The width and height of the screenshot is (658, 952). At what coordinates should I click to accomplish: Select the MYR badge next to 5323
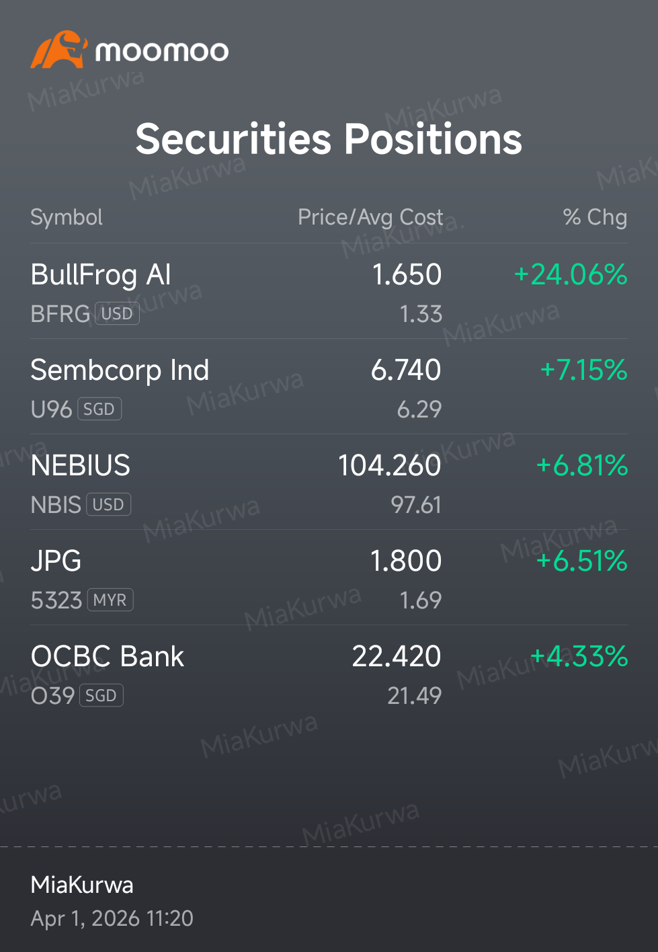(x=110, y=600)
